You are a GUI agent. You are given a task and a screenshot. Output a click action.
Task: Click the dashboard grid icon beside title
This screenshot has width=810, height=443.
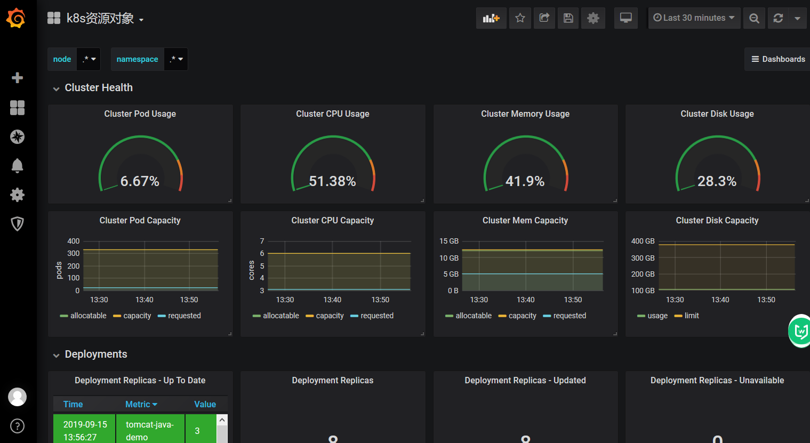pos(54,18)
